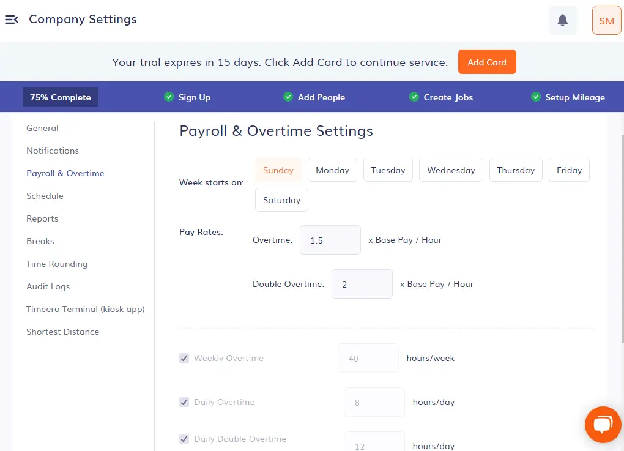
Task: Click the Overtime pay rate field
Action: click(x=330, y=240)
